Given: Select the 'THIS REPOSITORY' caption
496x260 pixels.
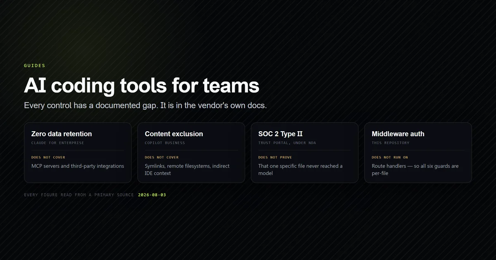Looking at the screenshot, I should pos(391,143).
